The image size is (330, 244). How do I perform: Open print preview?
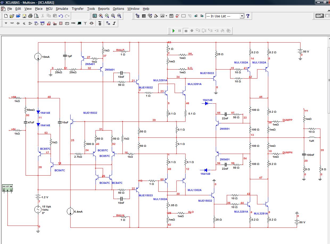click(x=36, y=16)
